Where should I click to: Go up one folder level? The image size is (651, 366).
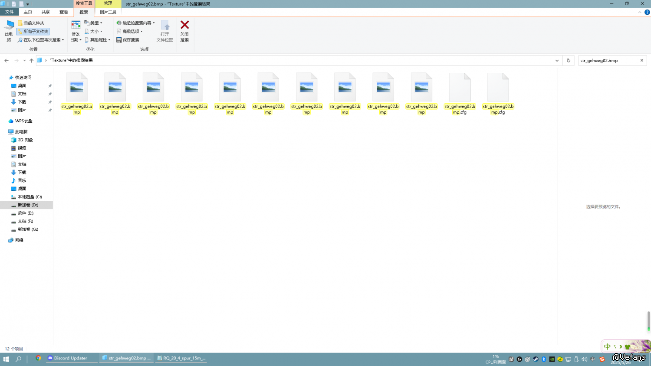[x=31, y=61]
